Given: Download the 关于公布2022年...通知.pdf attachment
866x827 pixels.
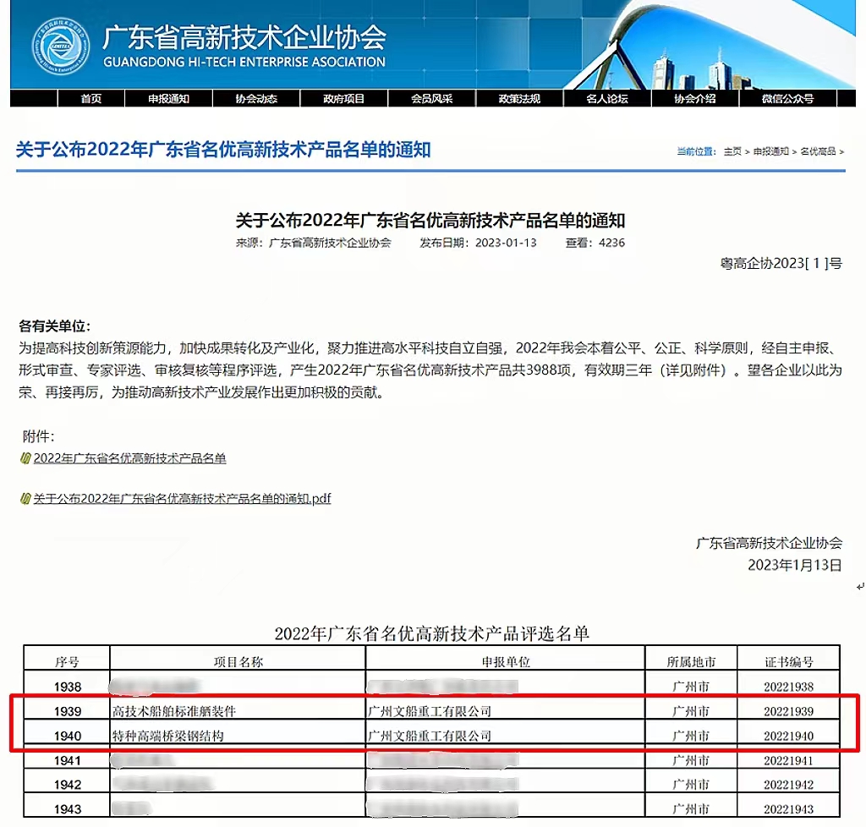Looking at the screenshot, I should coord(182,499).
